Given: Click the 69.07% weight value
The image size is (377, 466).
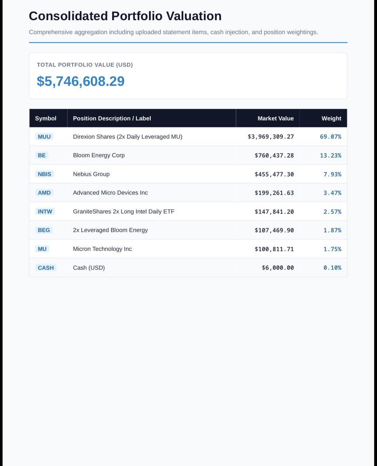Looking at the screenshot, I should 331,137.
